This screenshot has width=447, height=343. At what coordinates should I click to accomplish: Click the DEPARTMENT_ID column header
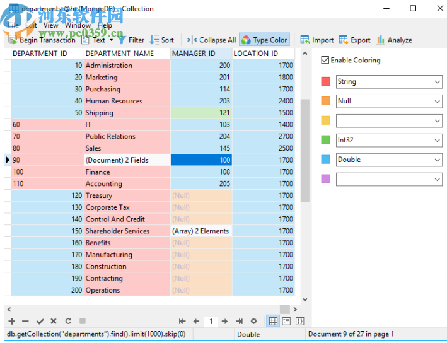(48, 54)
